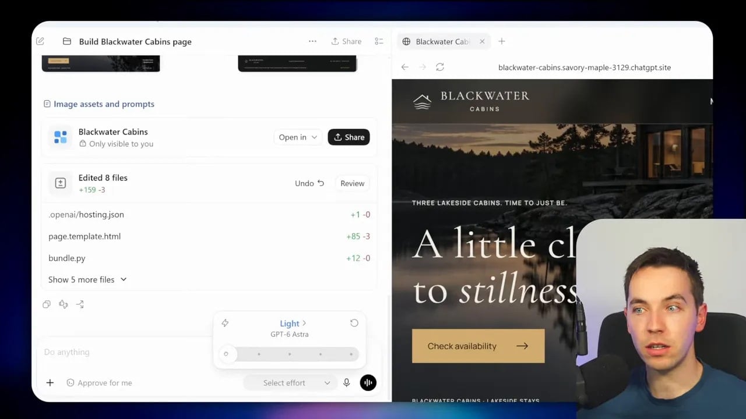
Task: Click the last dot on the effort slider
Action: pos(351,354)
